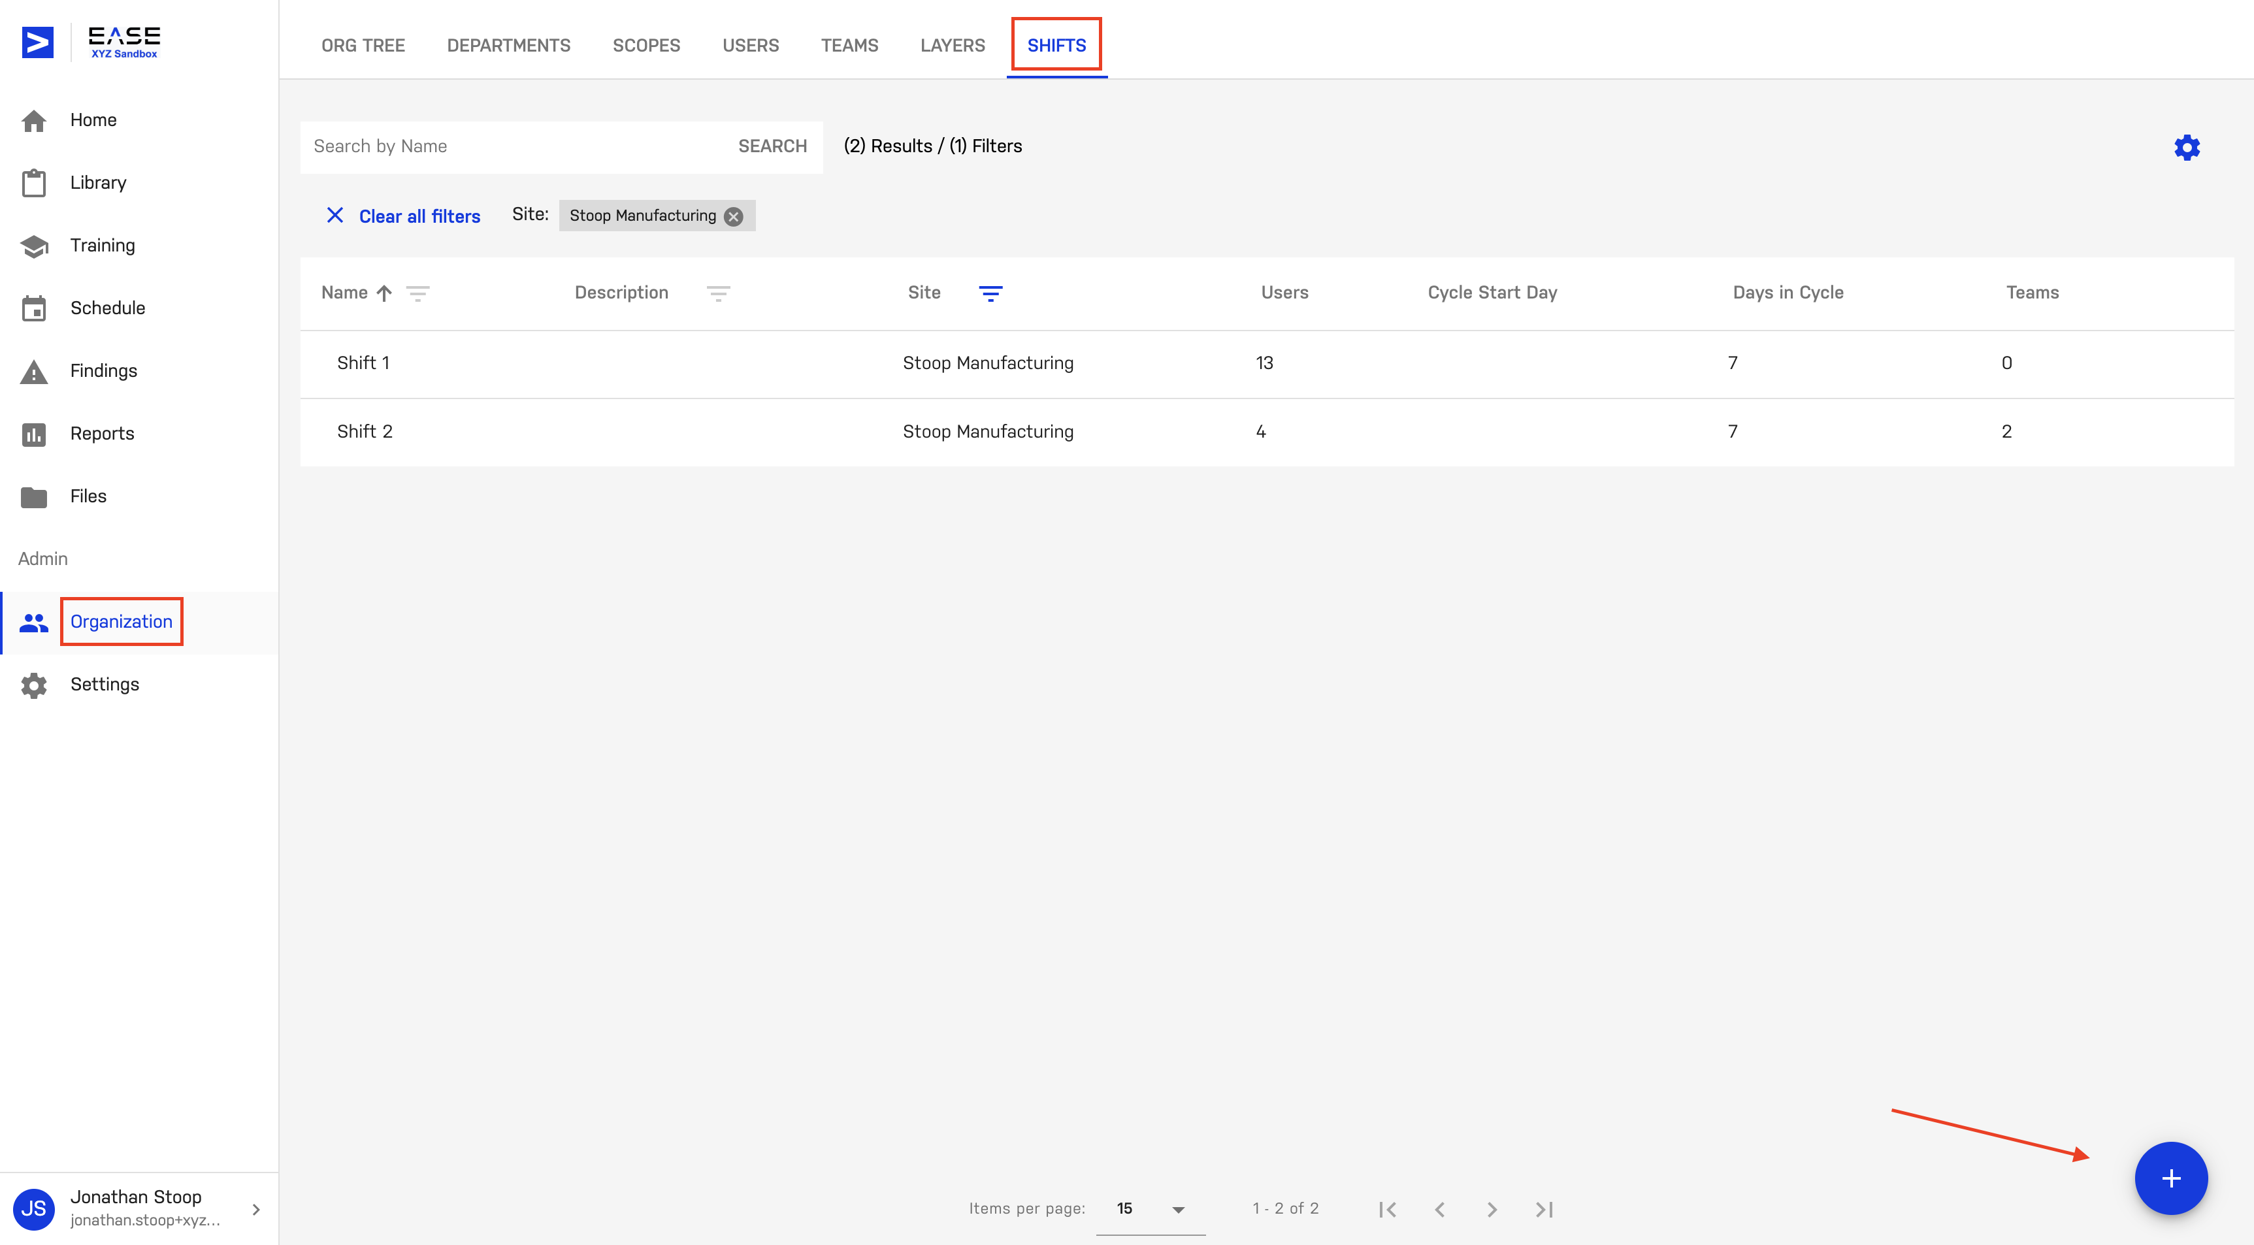Screen dimensions: 2254x1245
Task: Go to next page of results
Action: (1492, 1209)
